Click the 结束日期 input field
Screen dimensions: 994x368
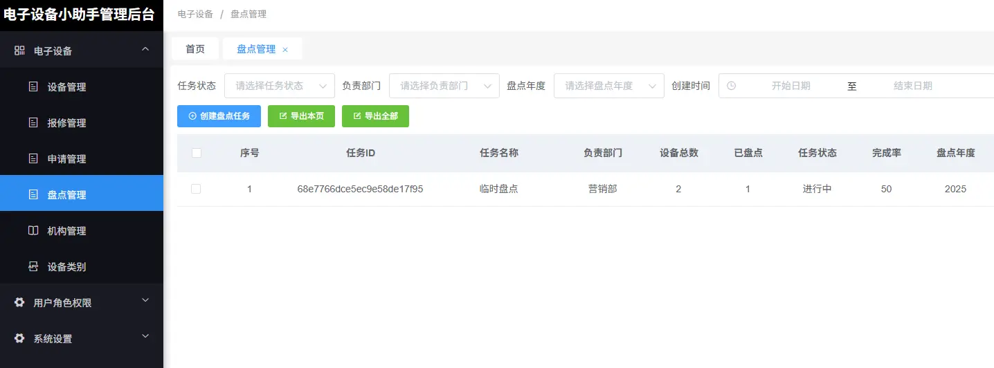click(912, 86)
